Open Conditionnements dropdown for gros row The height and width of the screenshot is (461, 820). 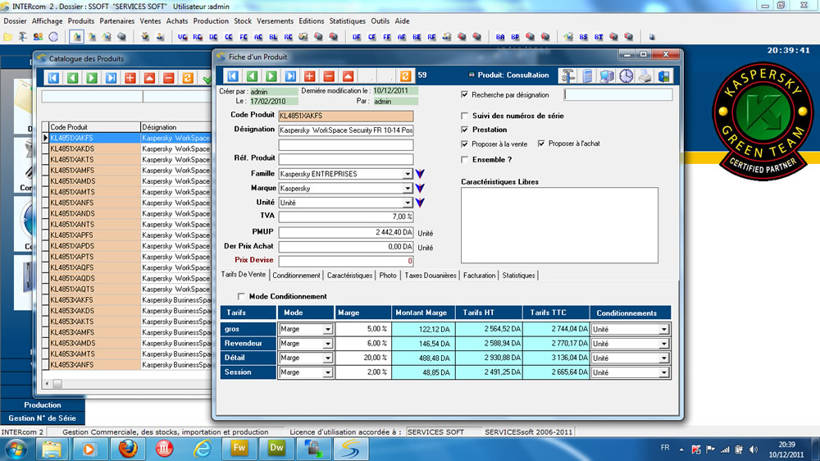[663, 329]
